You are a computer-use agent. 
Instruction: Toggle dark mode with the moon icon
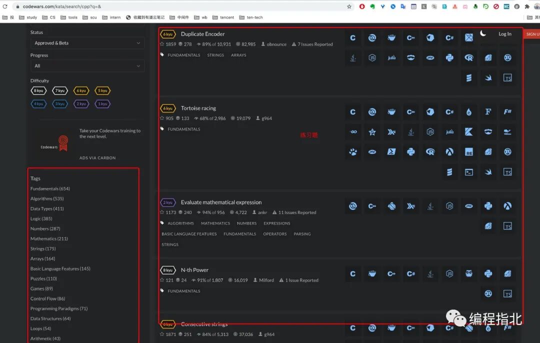click(483, 33)
